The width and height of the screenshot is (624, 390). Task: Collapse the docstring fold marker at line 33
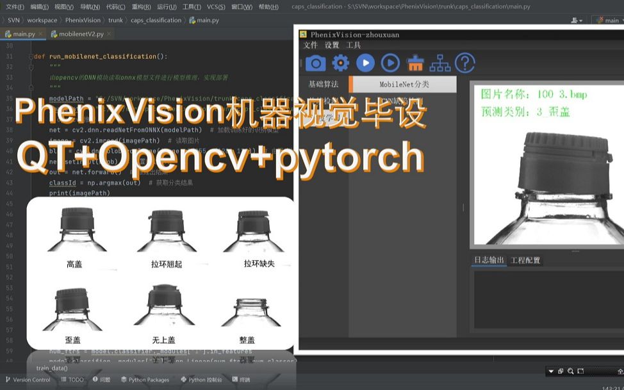31,67
